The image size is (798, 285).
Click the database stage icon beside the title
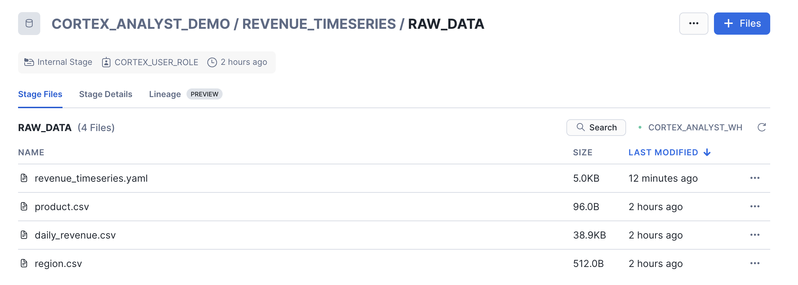tap(29, 24)
